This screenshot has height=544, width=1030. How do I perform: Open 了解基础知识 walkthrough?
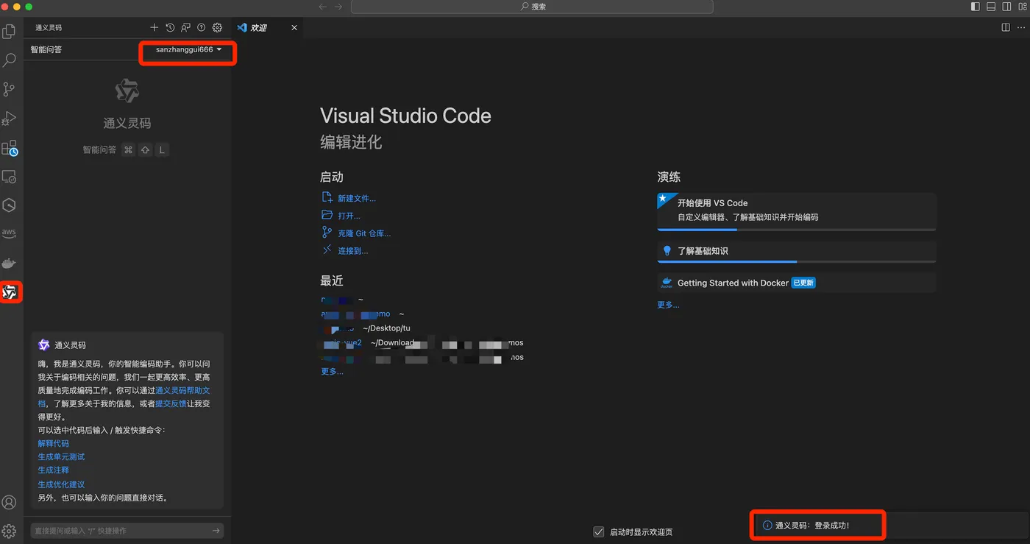796,251
